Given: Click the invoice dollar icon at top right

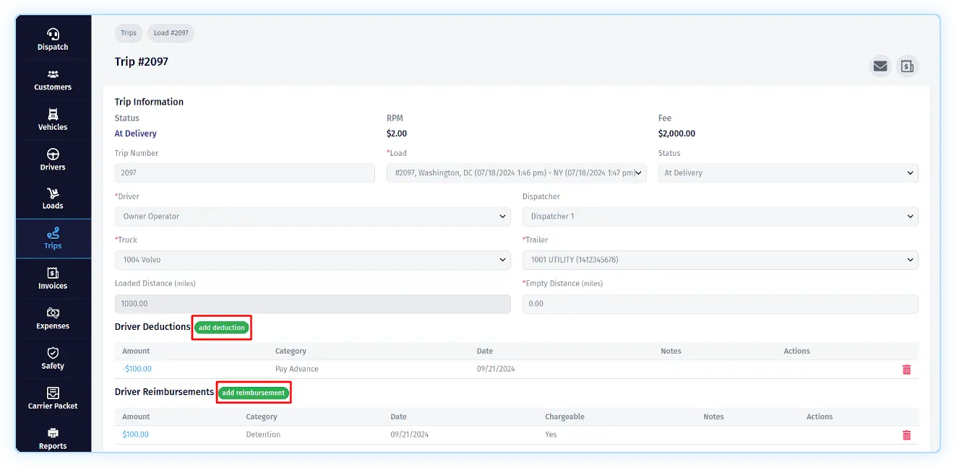Looking at the screenshot, I should 907,66.
